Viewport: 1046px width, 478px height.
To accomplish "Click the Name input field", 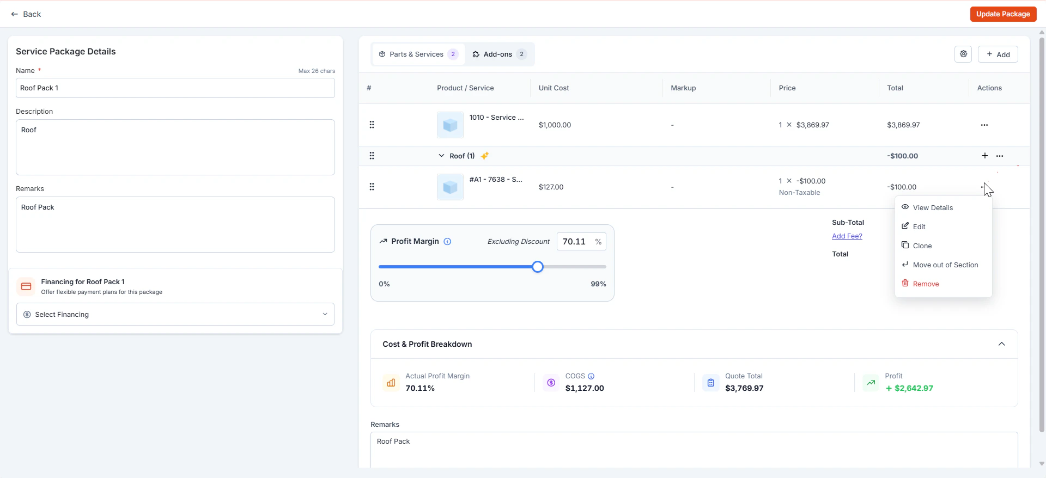I will (175, 88).
